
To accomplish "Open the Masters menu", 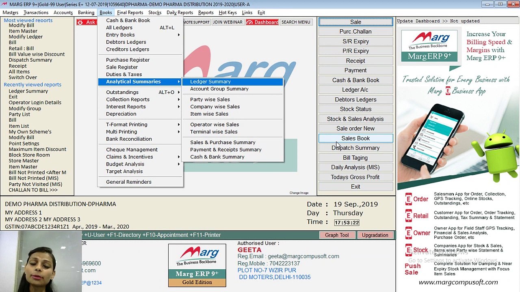I will tap(11, 13).
